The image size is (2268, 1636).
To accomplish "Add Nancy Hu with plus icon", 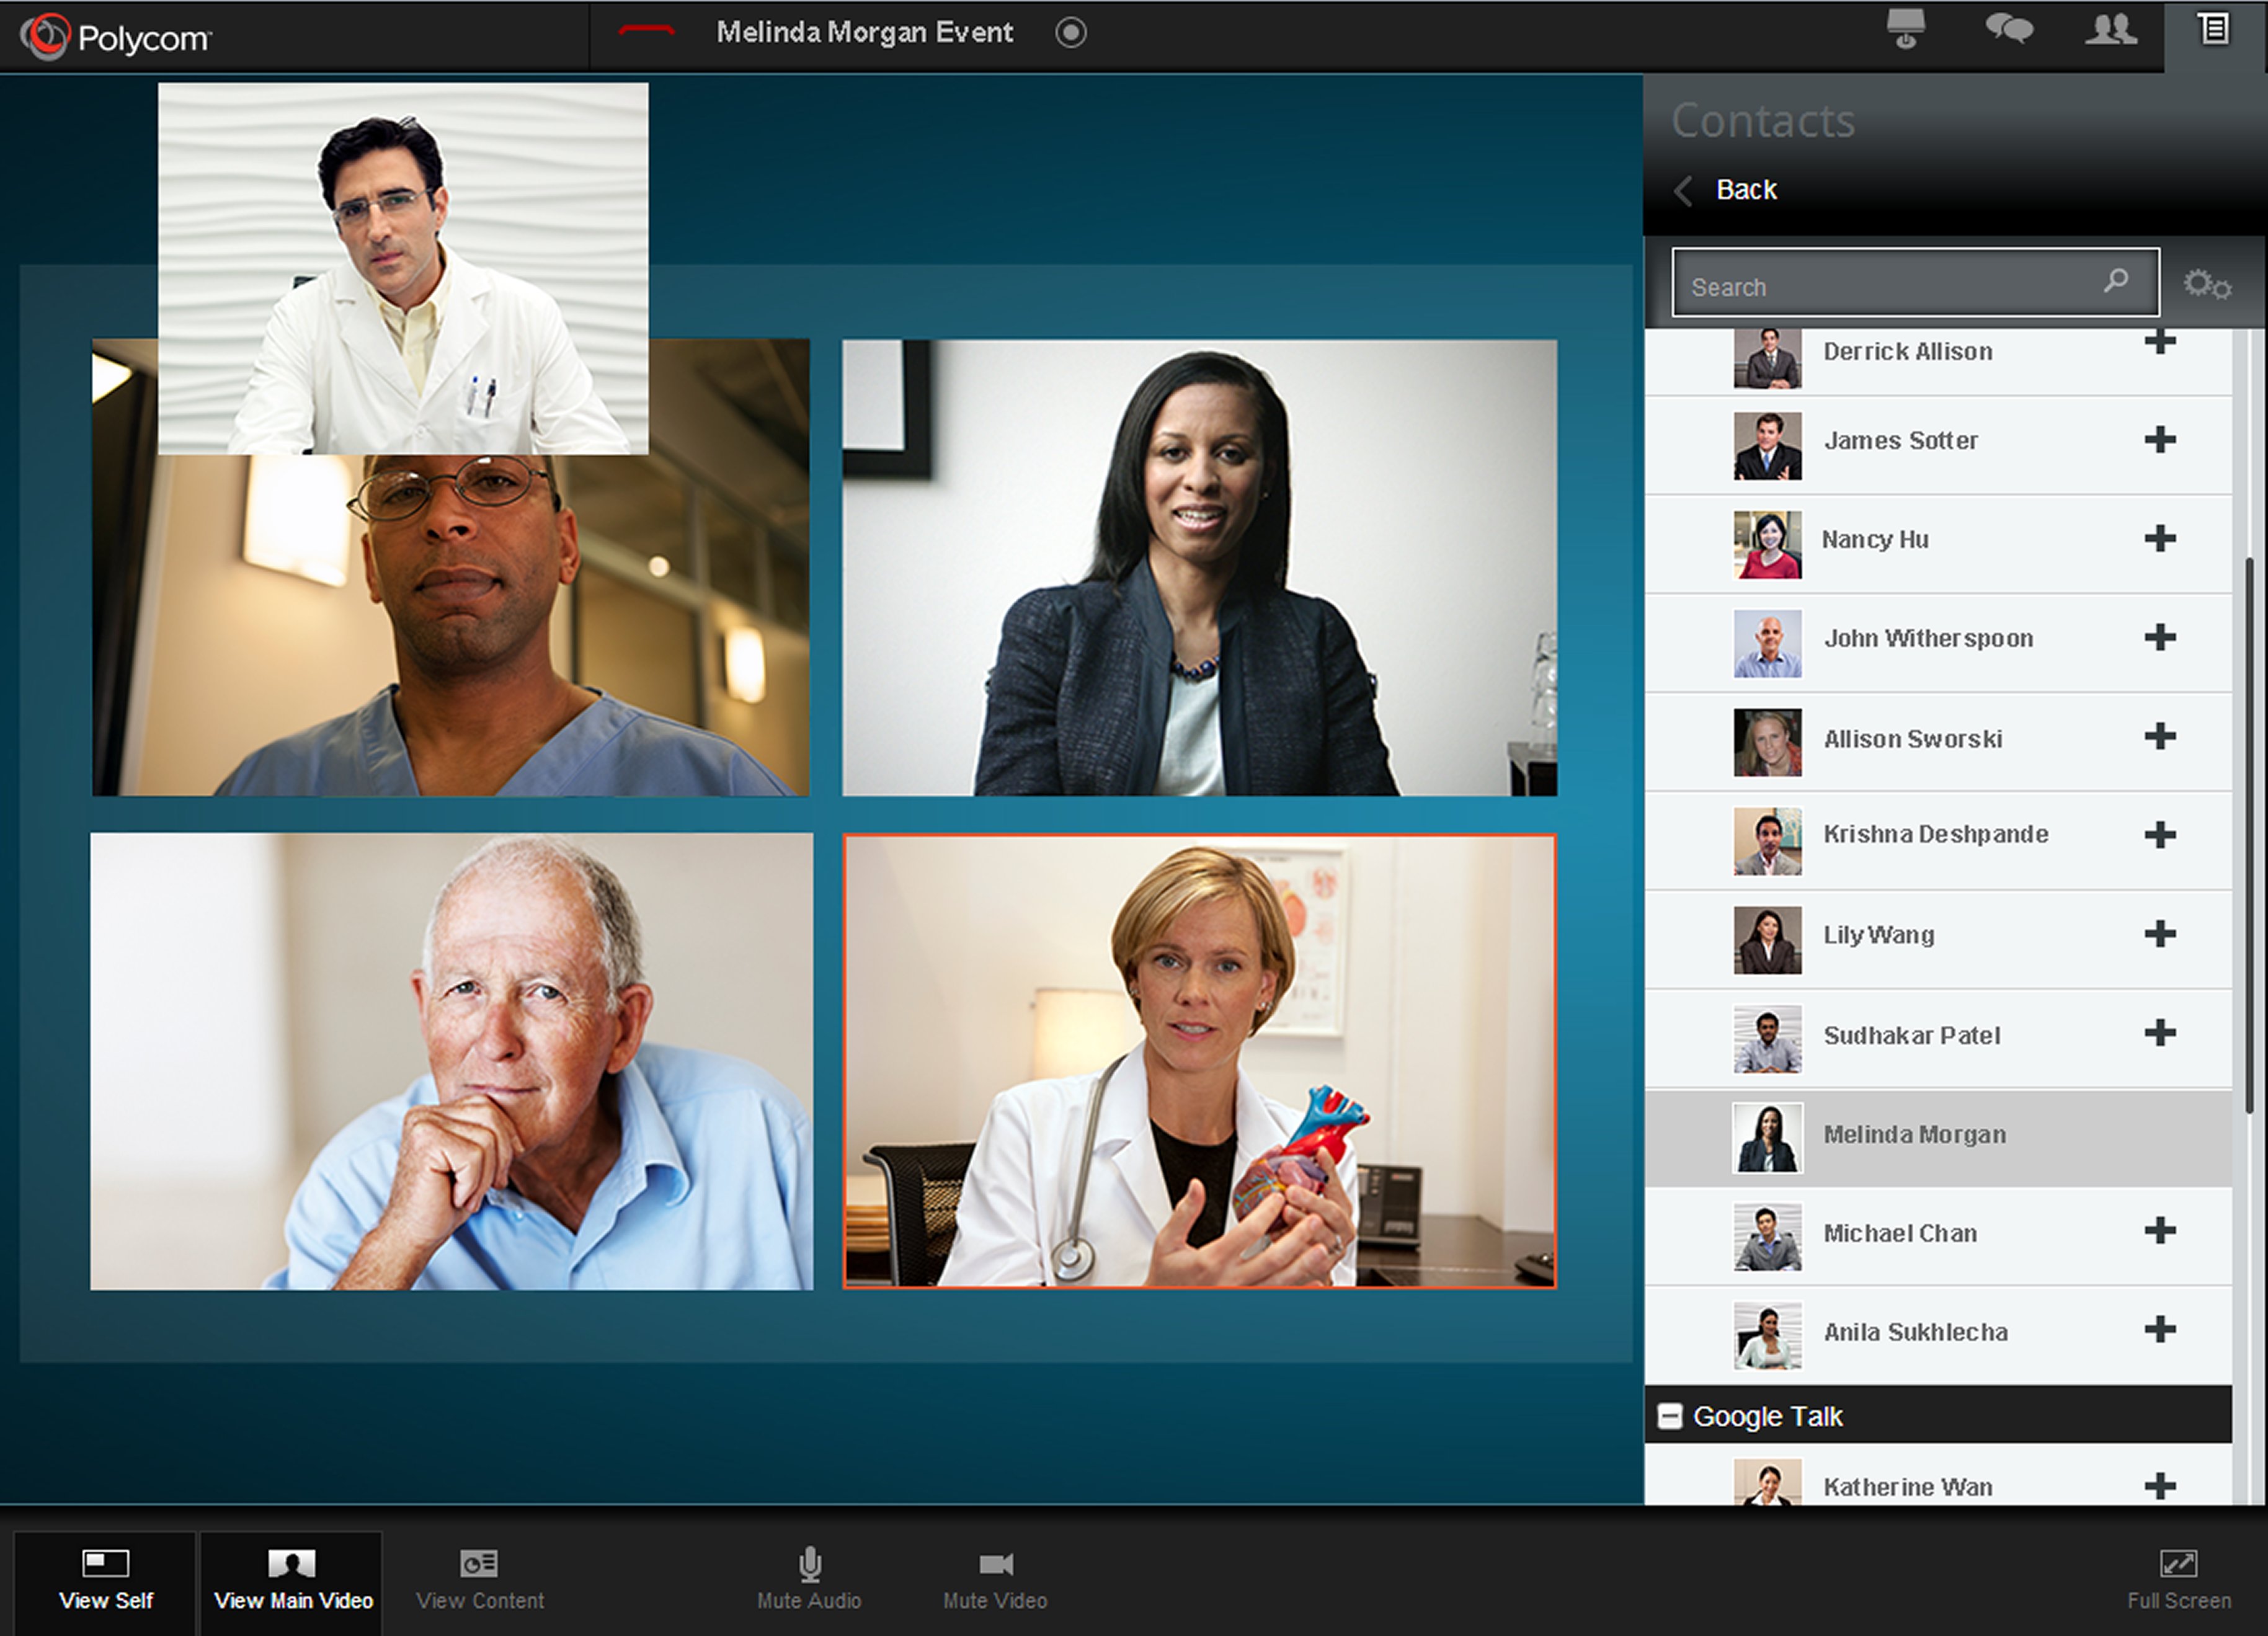I will [2160, 539].
